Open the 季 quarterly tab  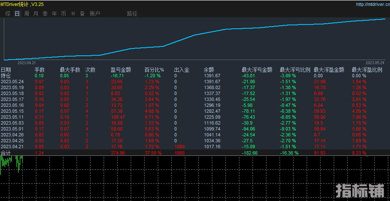45,14
